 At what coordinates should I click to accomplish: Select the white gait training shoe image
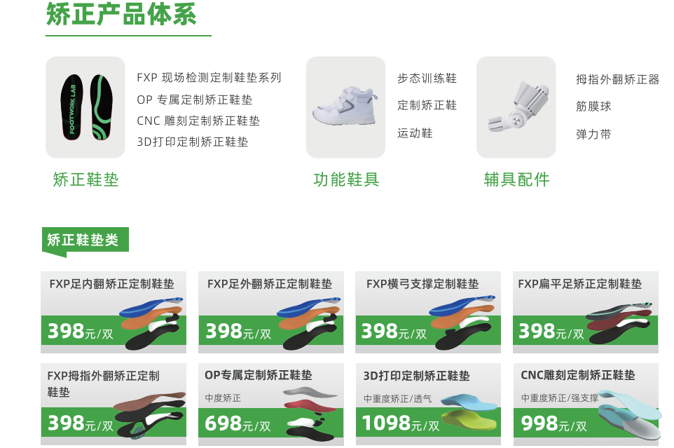(345, 107)
